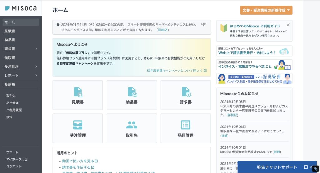Click the Web上で請求書を発行・送付しよう banner
This screenshot has height=173, width=320.
[x=254, y=51]
